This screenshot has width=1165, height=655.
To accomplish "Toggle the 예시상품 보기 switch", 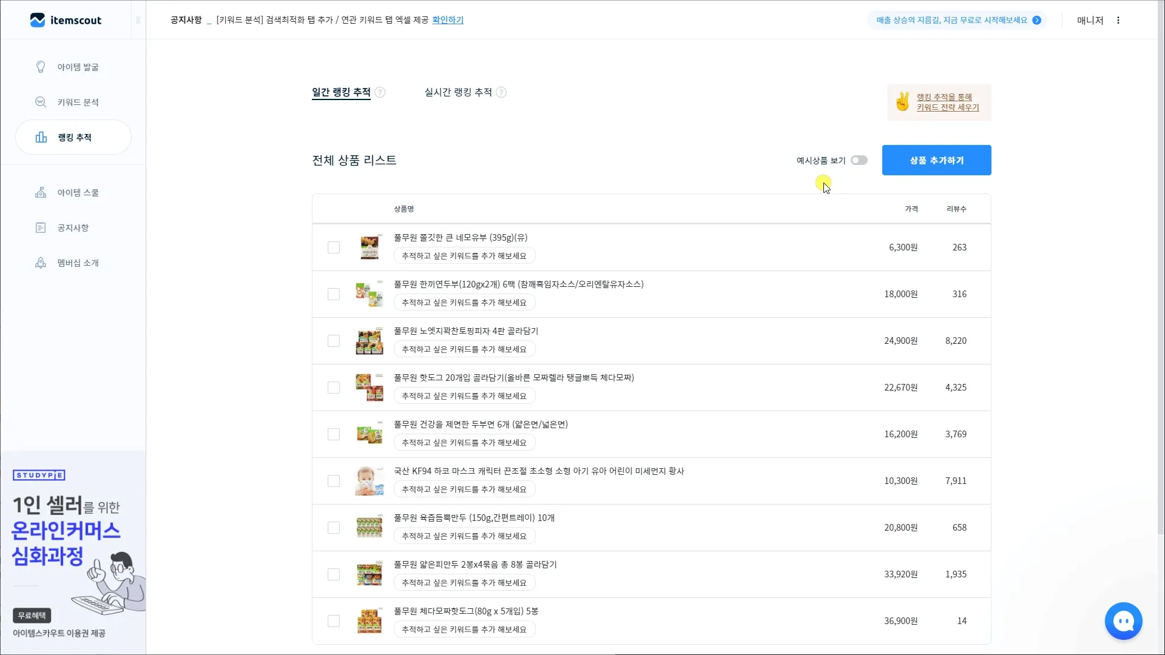I will coord(859,160).
